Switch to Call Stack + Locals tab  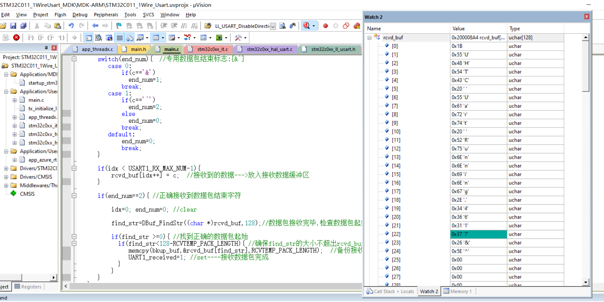pos(390,291)
